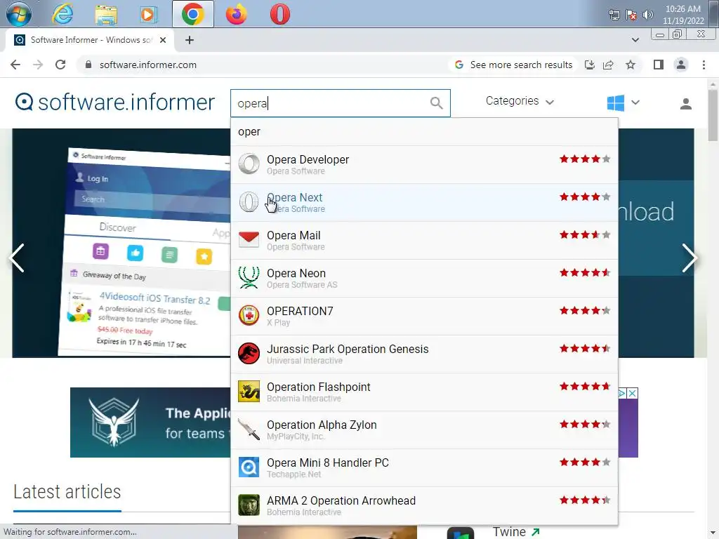The height and width of the screenshot is (539, 719).
Task: Select the Opera Neon suggestion
Action: click(424, 278)
